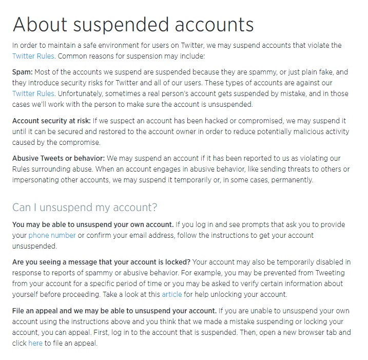Click the phrase 'caused by the compromise.'
Viewport: 368px width, 360px height.
point(56,142)
